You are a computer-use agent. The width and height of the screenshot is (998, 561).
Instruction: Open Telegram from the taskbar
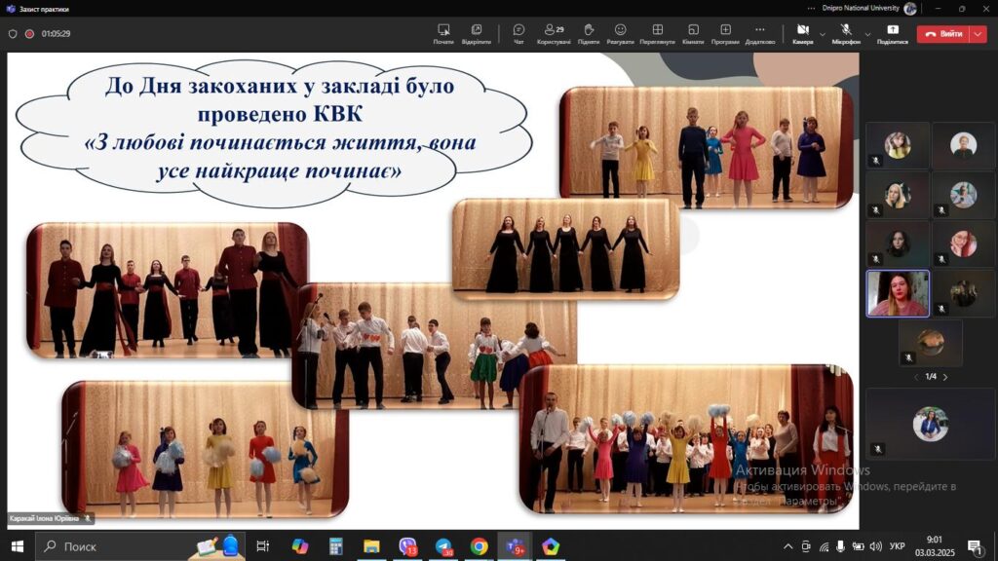pos(443,546)
